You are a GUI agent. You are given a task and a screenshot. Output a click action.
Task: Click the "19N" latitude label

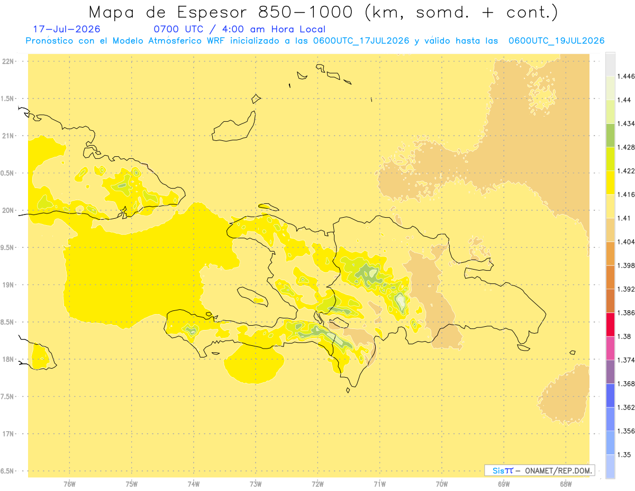[8, 285]
